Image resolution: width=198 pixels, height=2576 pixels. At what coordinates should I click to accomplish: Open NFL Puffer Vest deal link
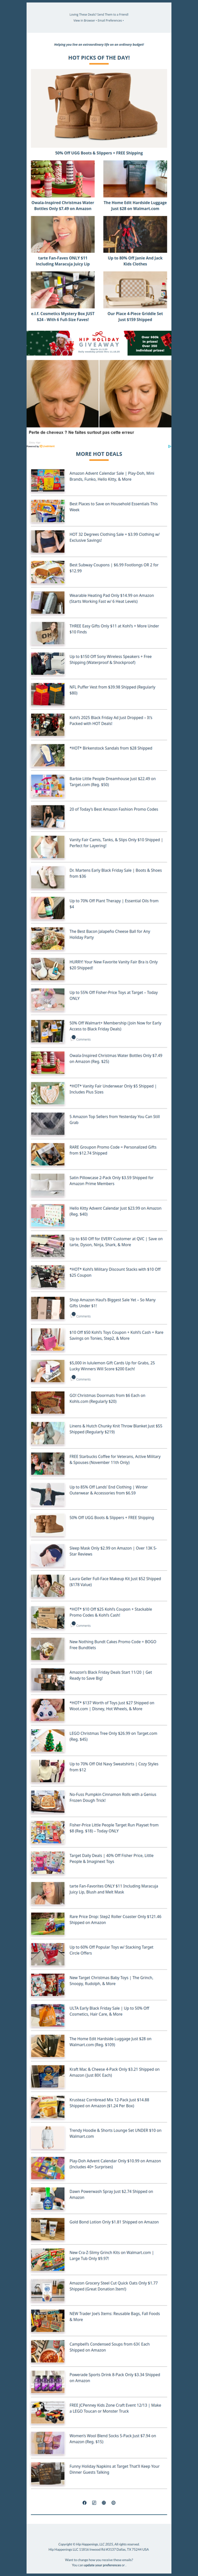112,689
